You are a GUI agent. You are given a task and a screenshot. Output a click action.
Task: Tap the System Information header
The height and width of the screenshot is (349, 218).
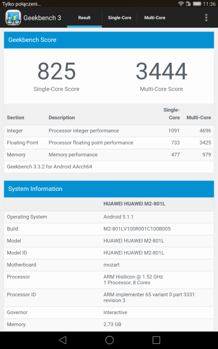(109, 189)
